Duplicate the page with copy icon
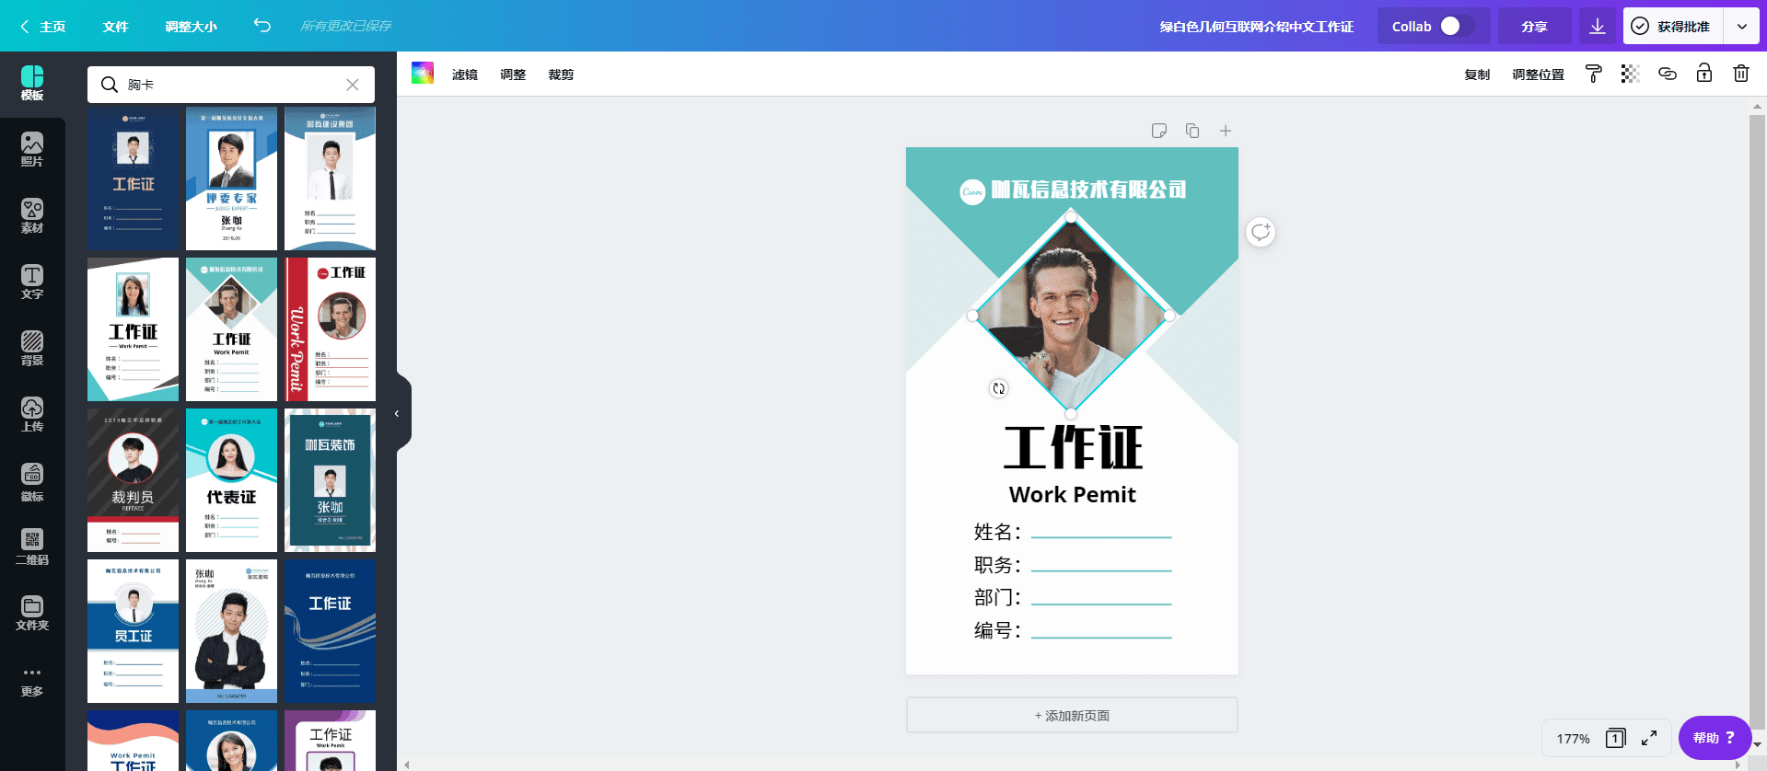The width and height of the screenshot is (1767, 771). [x=1192, y=131]
